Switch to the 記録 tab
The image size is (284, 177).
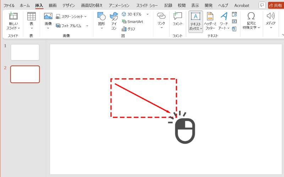pyautogui.click(x=168, y=5)
